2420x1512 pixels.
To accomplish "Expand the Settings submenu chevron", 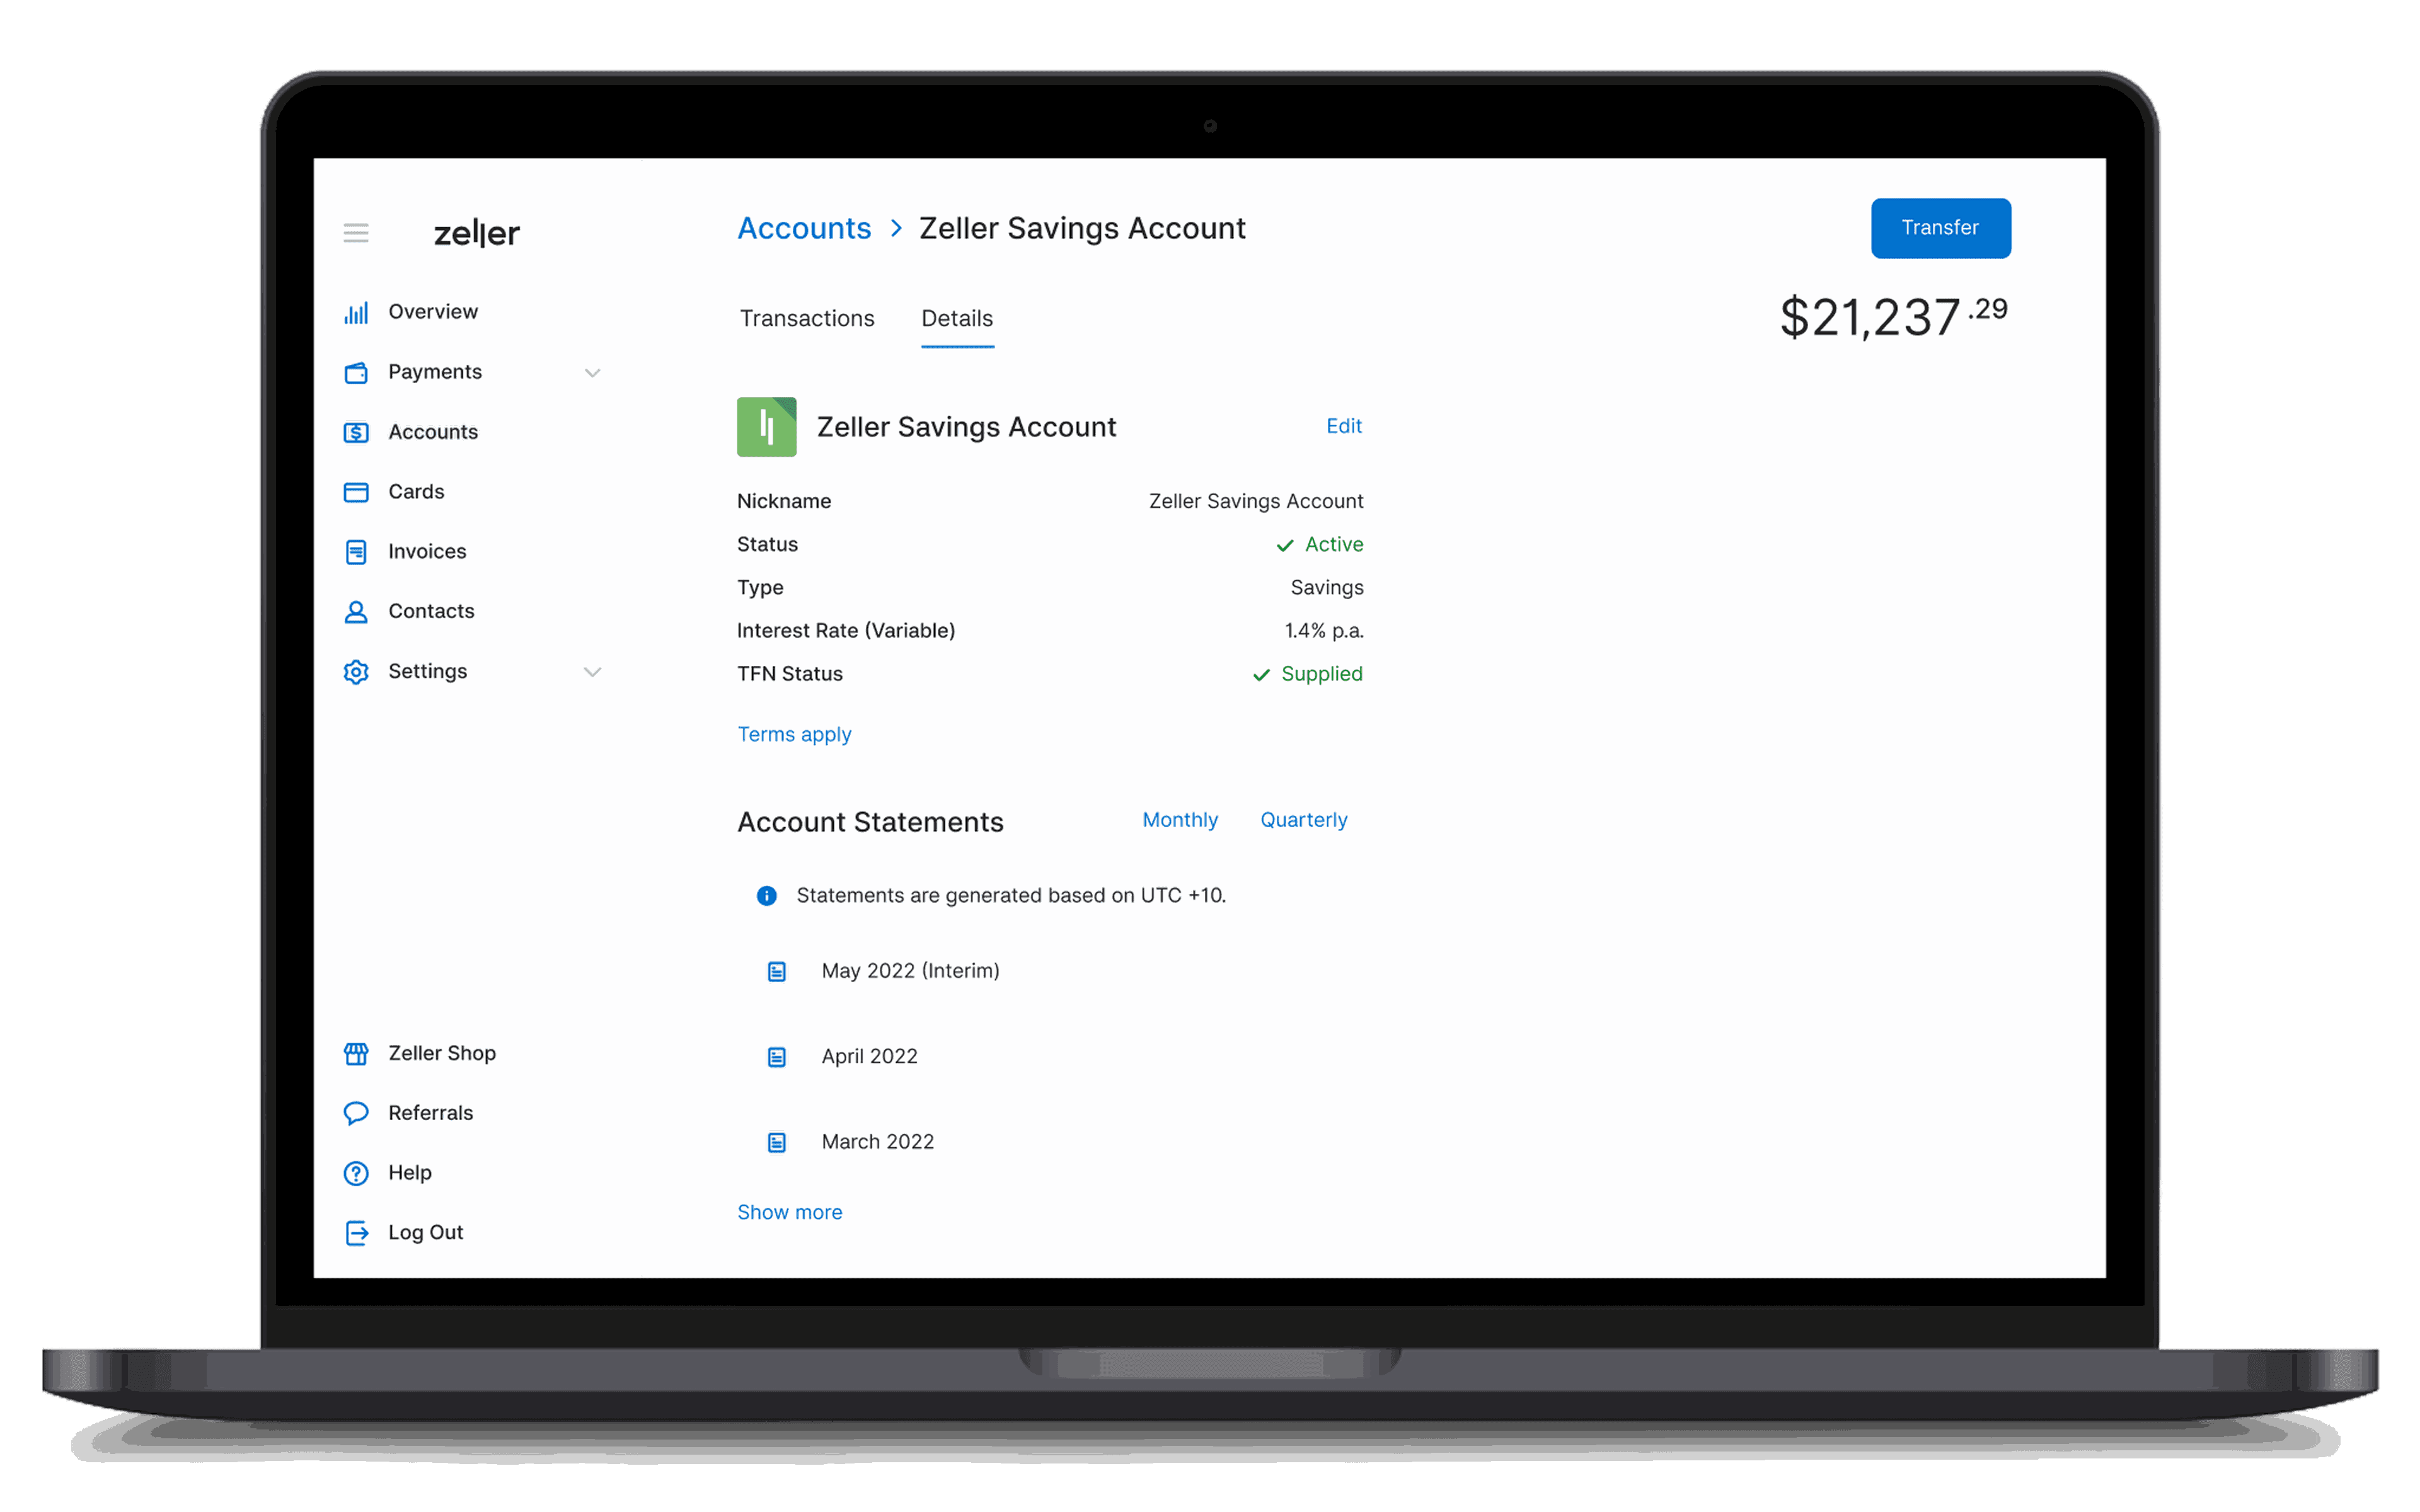I will [x=592, y=672].
